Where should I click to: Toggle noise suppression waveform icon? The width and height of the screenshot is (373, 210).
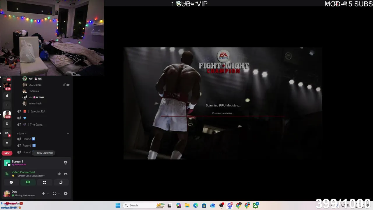coord(59,174)
